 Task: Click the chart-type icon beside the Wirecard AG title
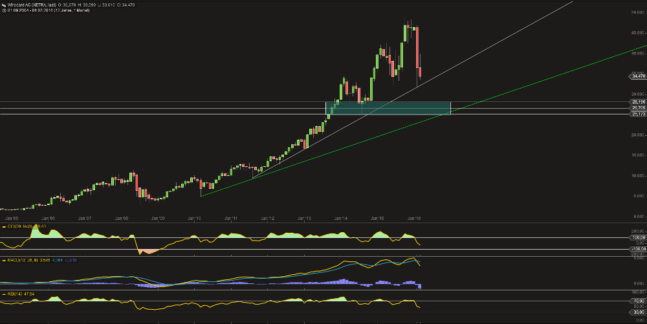tap(4, 5)
